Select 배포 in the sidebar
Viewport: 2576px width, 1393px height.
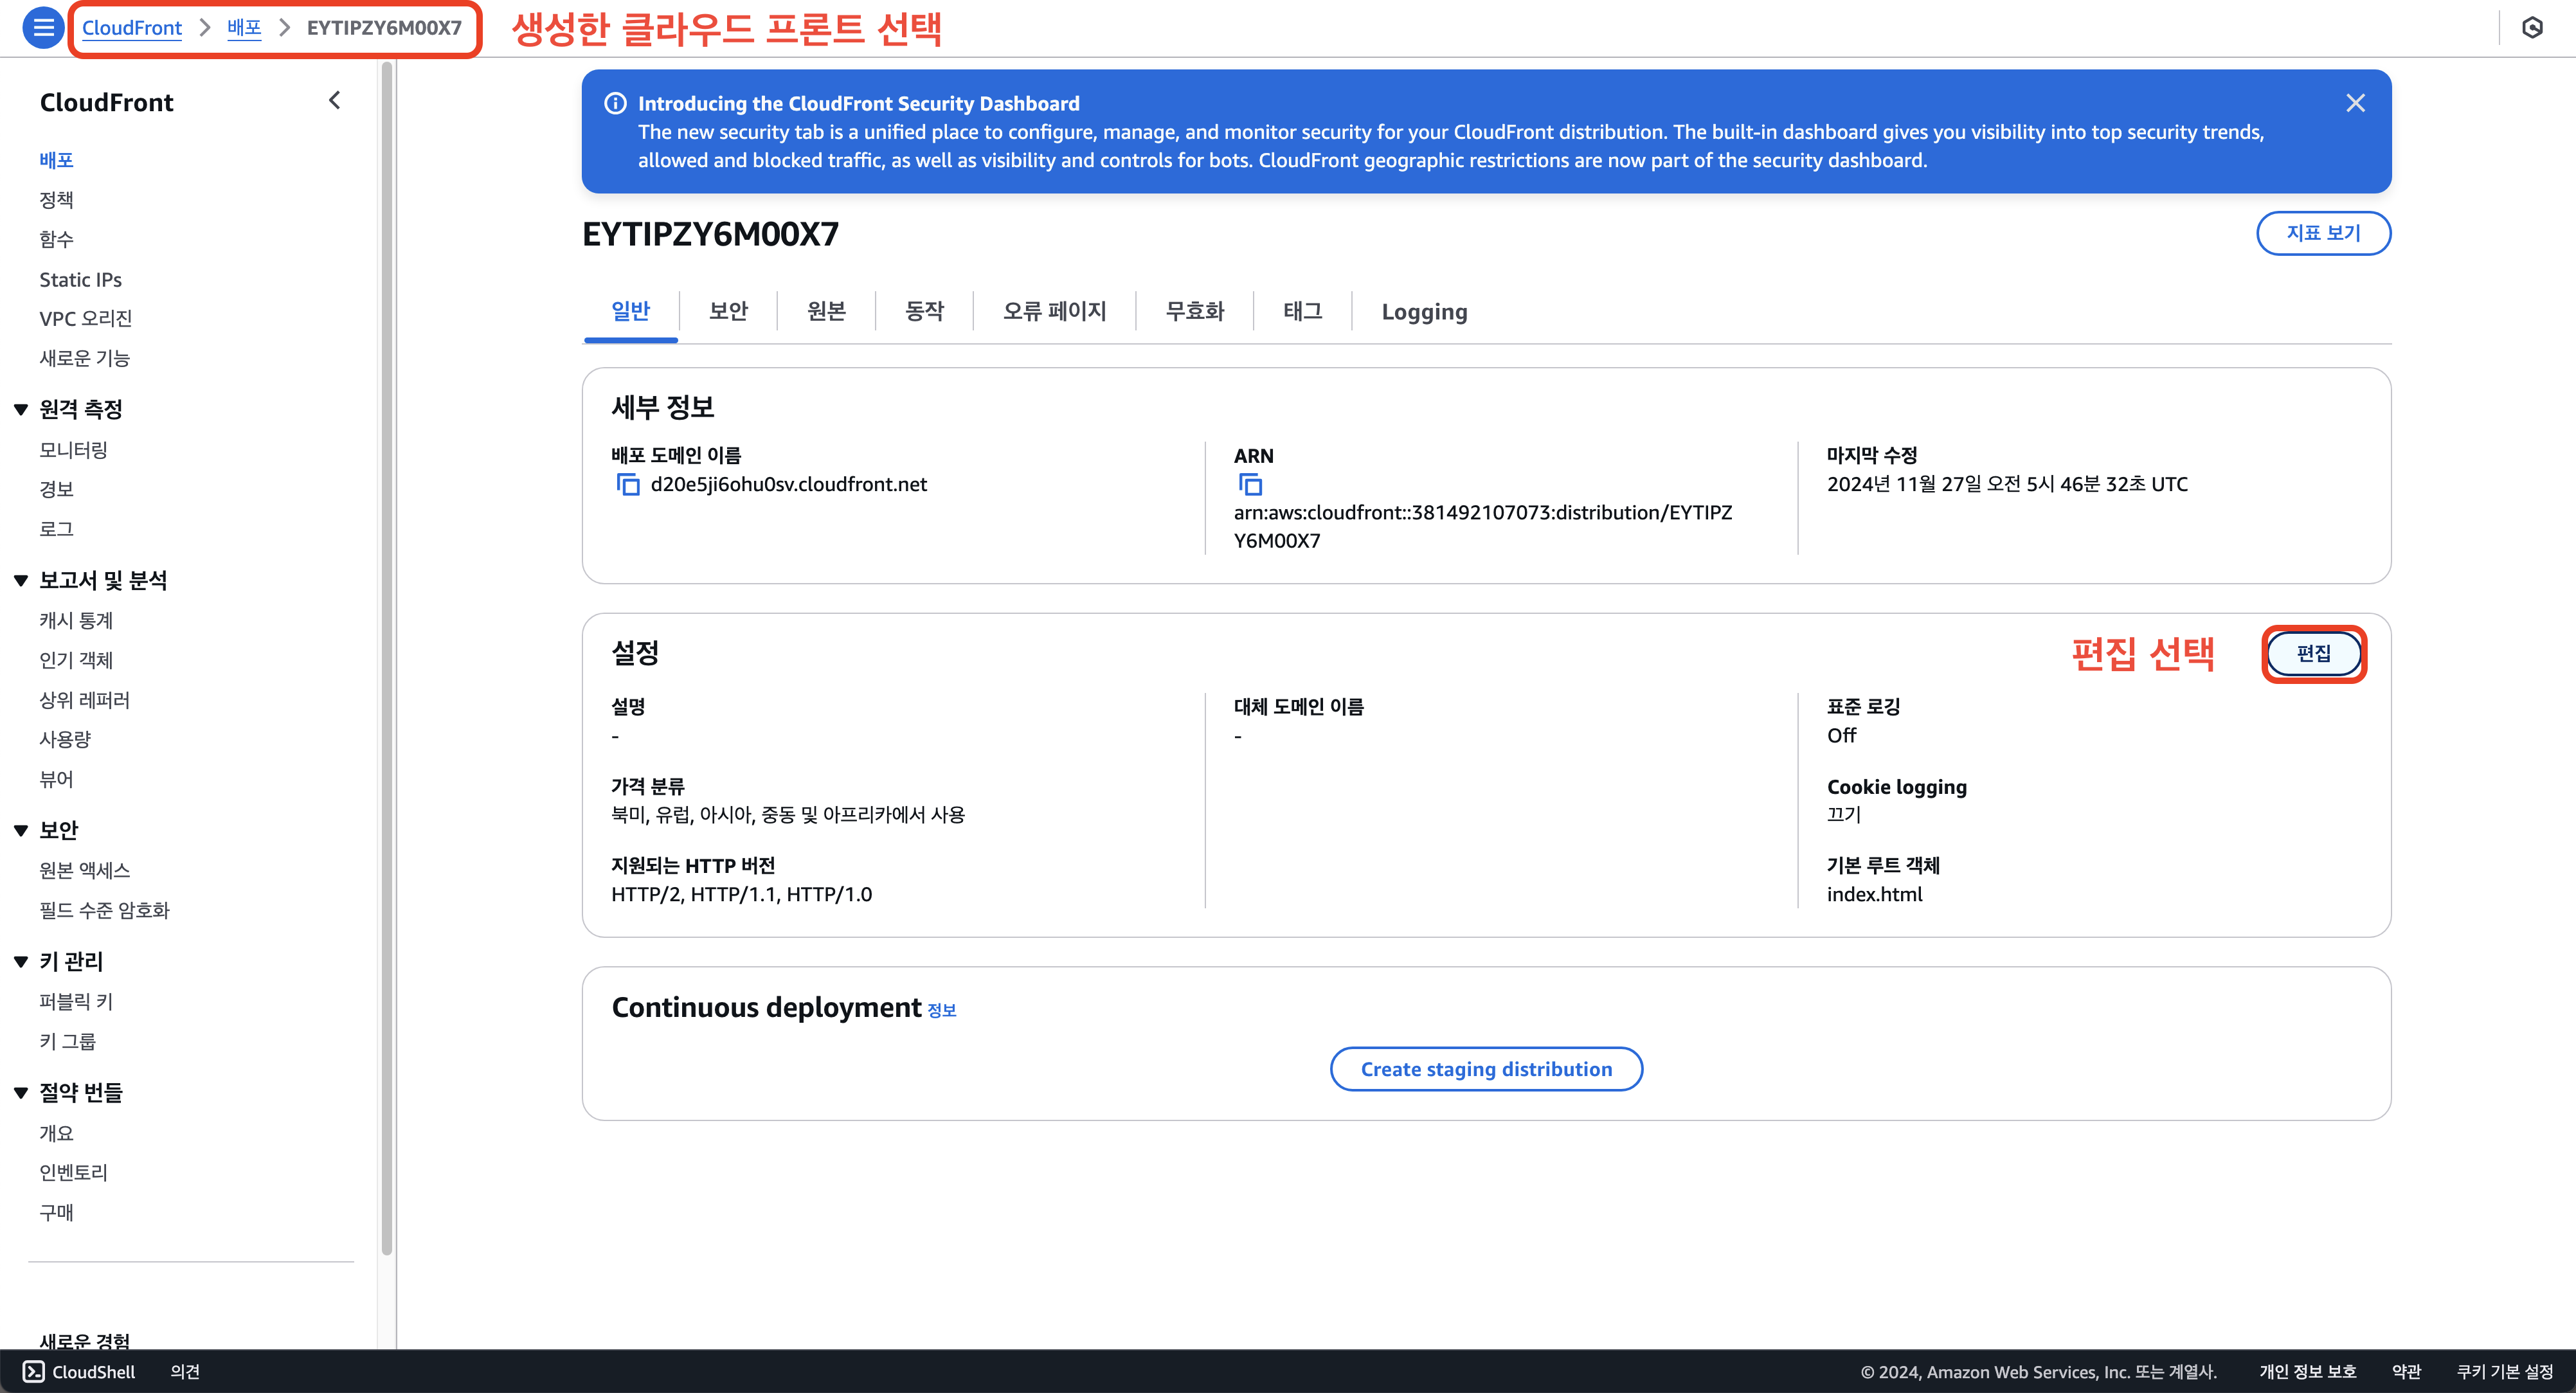click(x=56, y=160)
